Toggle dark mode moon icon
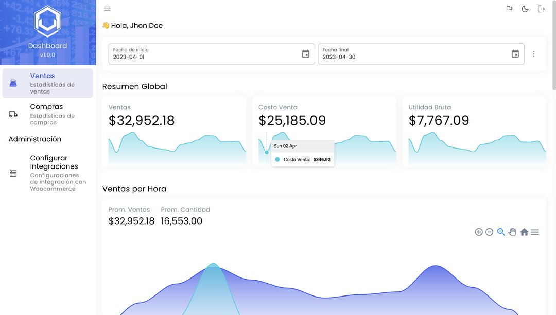 (x=525, y=9)
